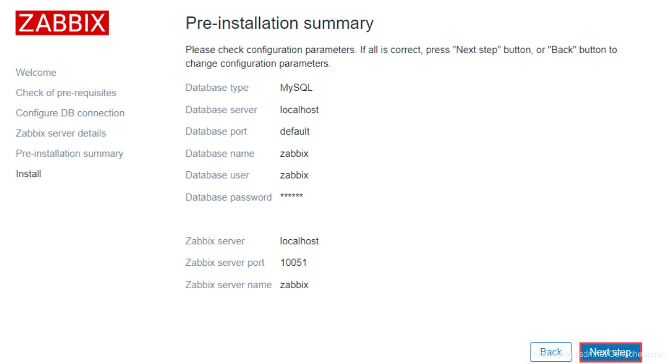Click the Zabbix server port 10051 value
The image size is (670, 364).
pyautogui.click(x=293, y=263)
